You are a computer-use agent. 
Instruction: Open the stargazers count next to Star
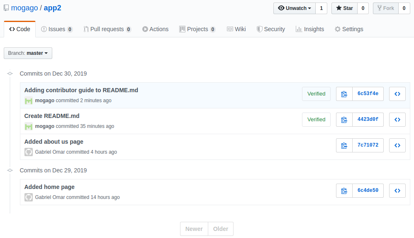[363, 8]
